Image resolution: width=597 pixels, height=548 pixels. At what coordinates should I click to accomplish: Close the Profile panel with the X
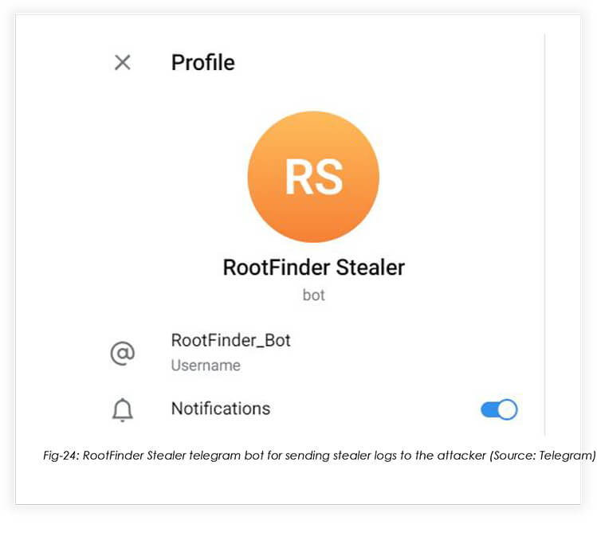coord(123,63)
